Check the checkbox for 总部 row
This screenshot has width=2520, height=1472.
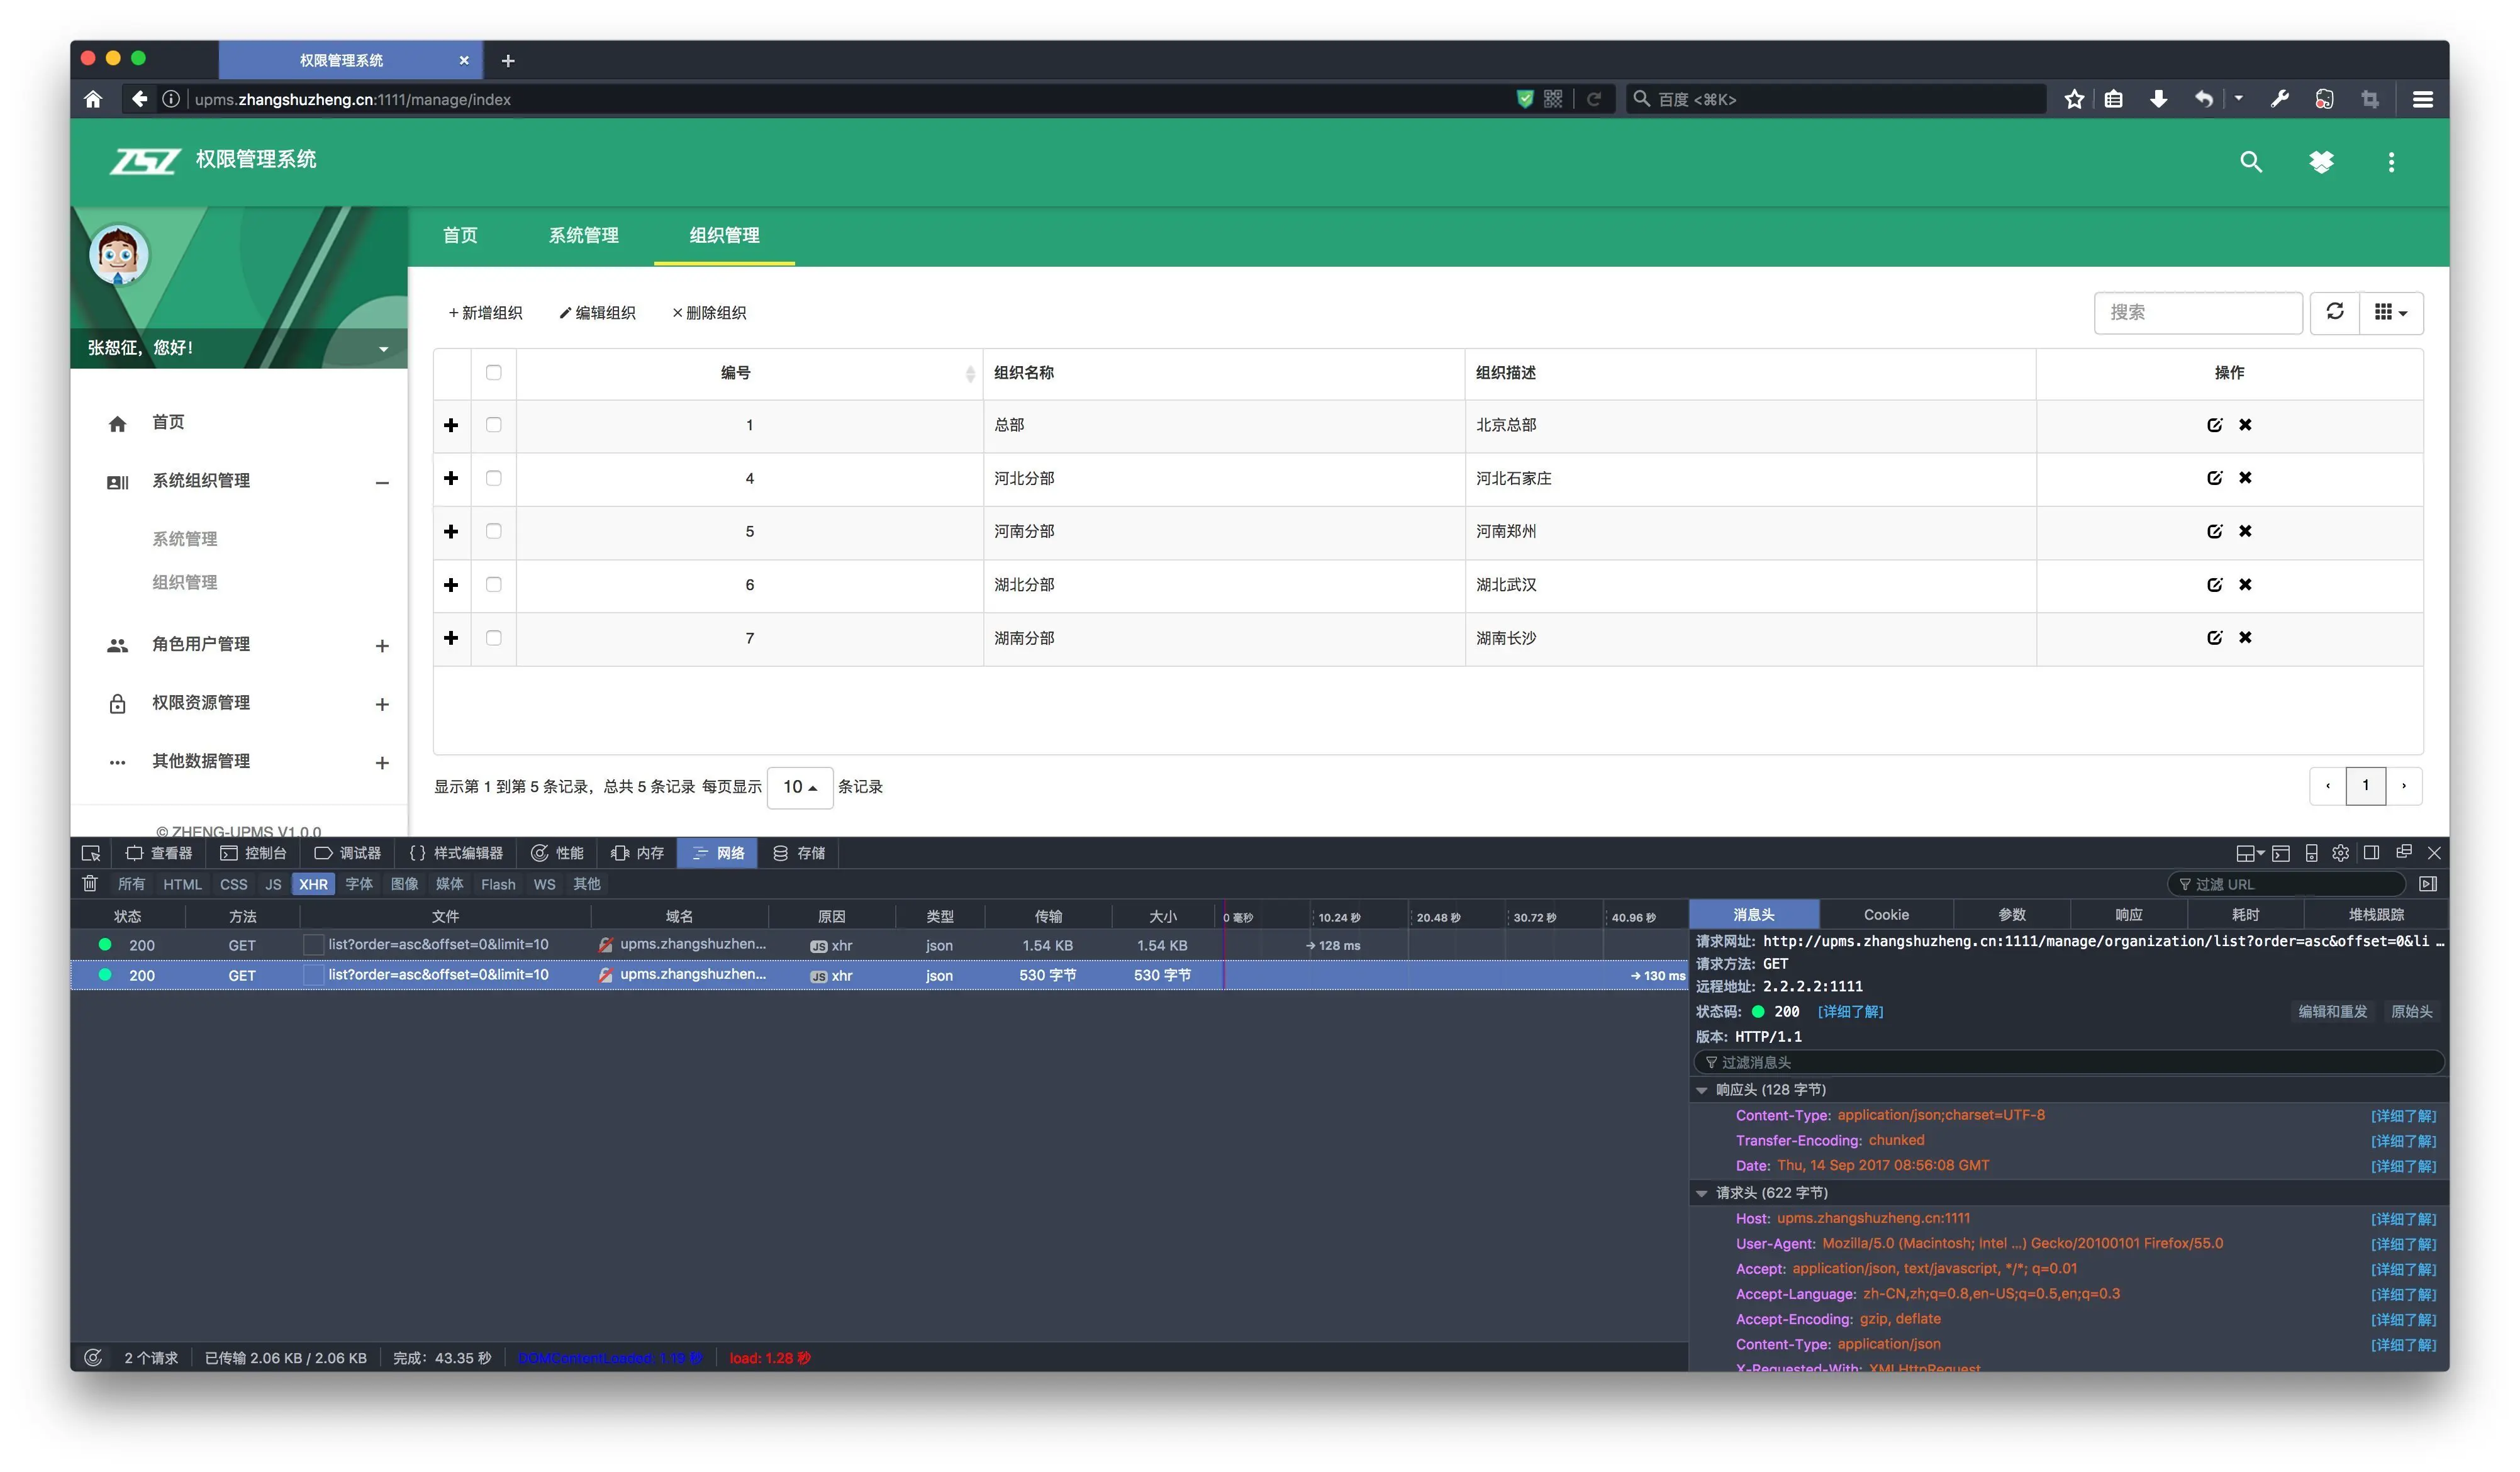click(x=493, y=425)
